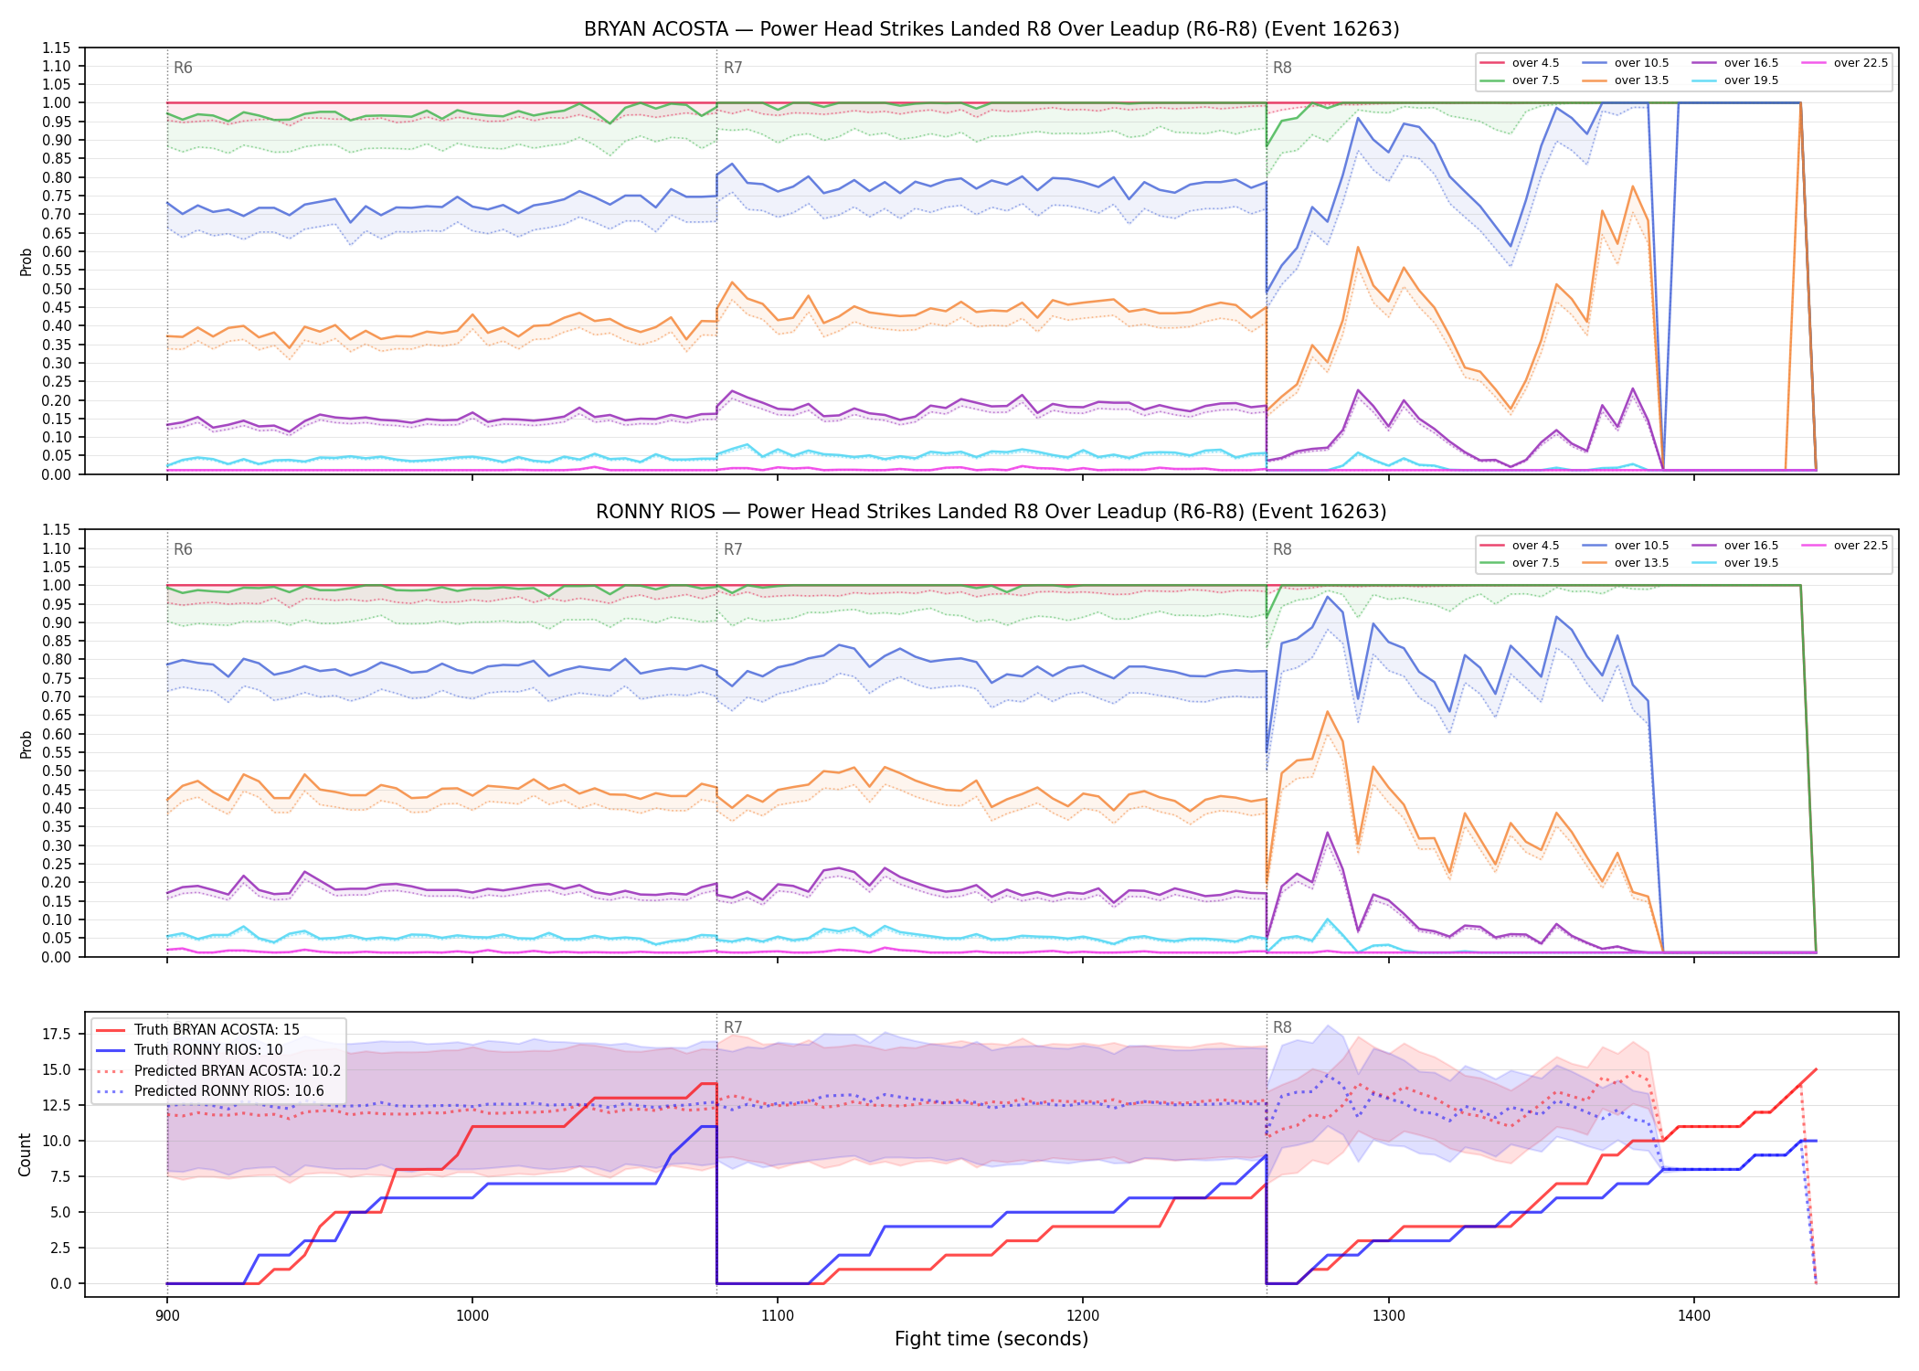The width and height of the screenshot is (1919, 1371).
Task: Click the 5.0 tick on the Count axis
Action: [63, 1212]
